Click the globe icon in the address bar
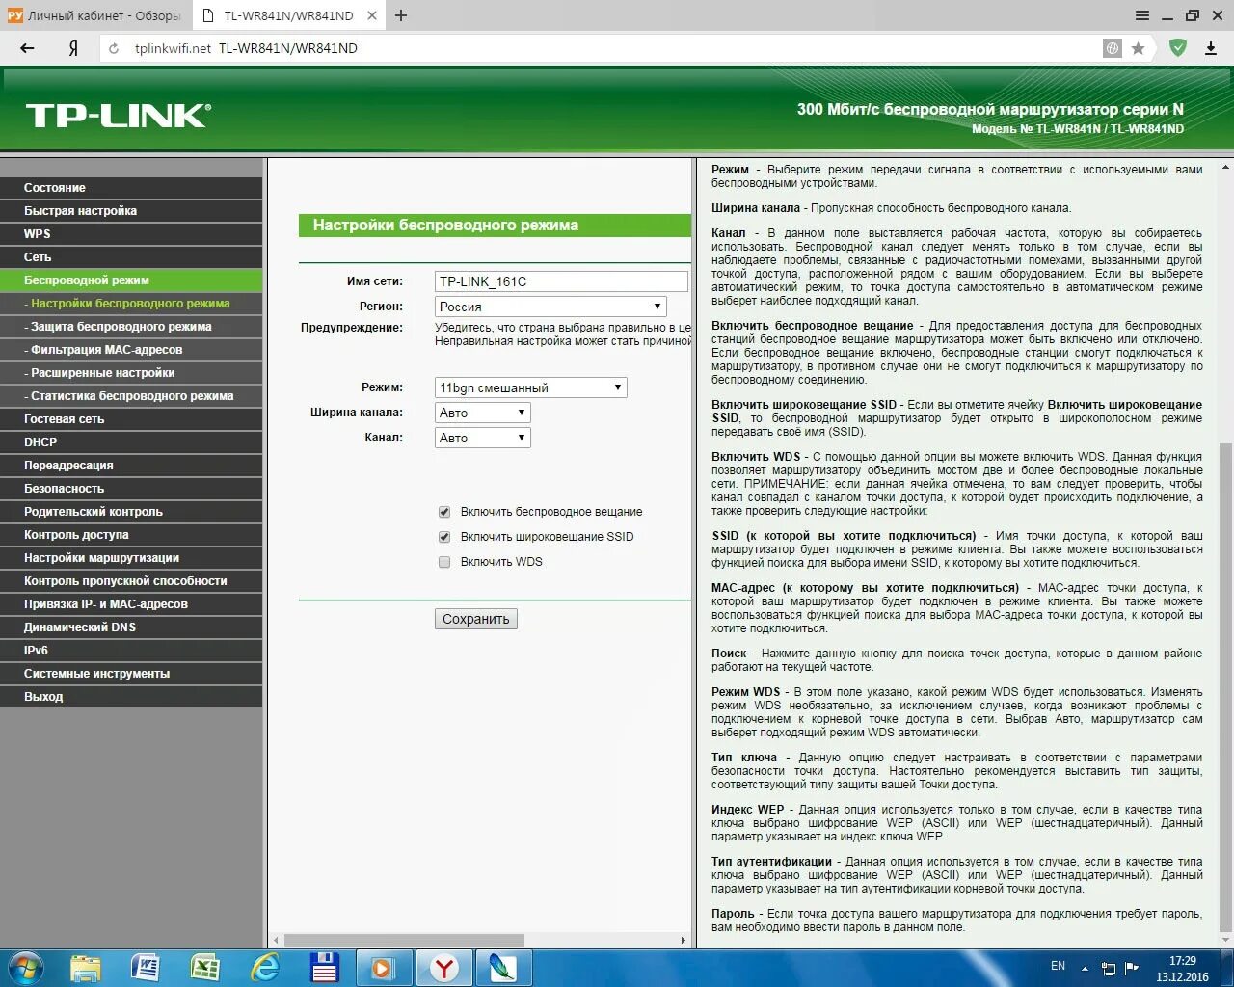This screenshot has width=1234, height=987. pyautogui.click(x=1113, y=48)
